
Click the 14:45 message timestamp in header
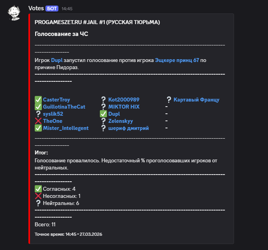tap(67, 8)
